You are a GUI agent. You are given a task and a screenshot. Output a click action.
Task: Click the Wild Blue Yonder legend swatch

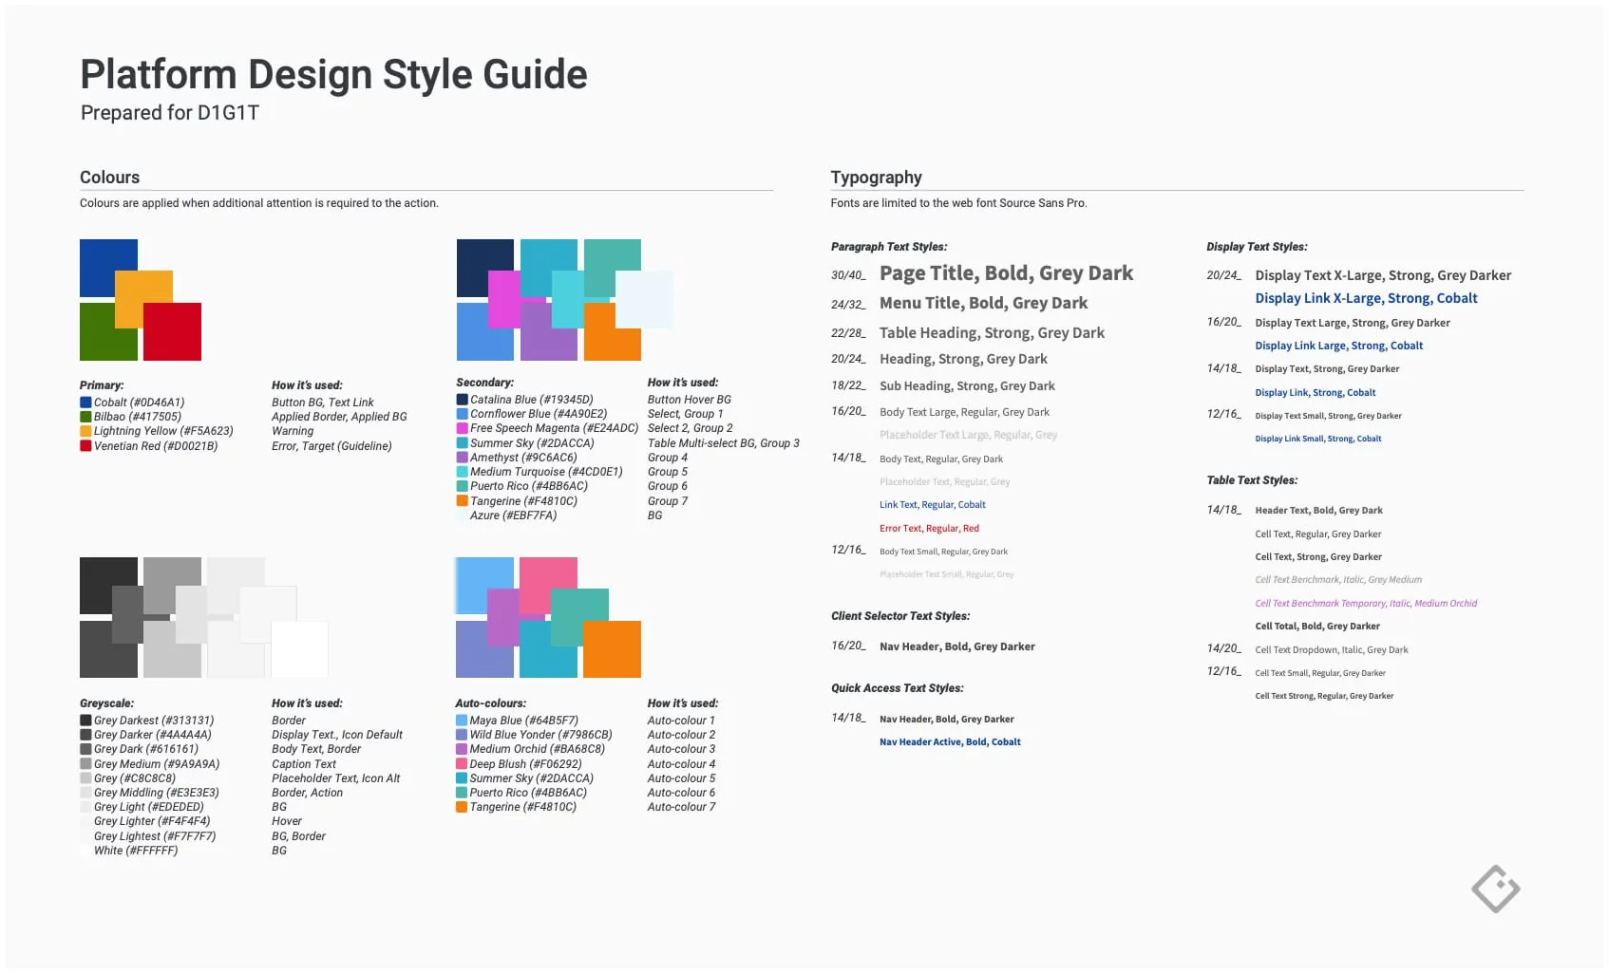pos(462,735)
